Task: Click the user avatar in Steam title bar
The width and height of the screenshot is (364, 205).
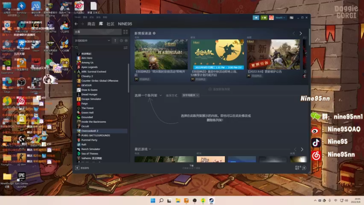Action: [271, 18]
